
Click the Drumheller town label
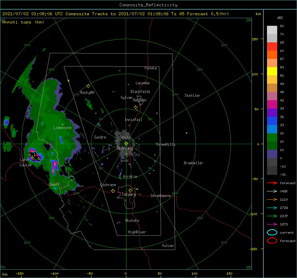coord(193,163)
